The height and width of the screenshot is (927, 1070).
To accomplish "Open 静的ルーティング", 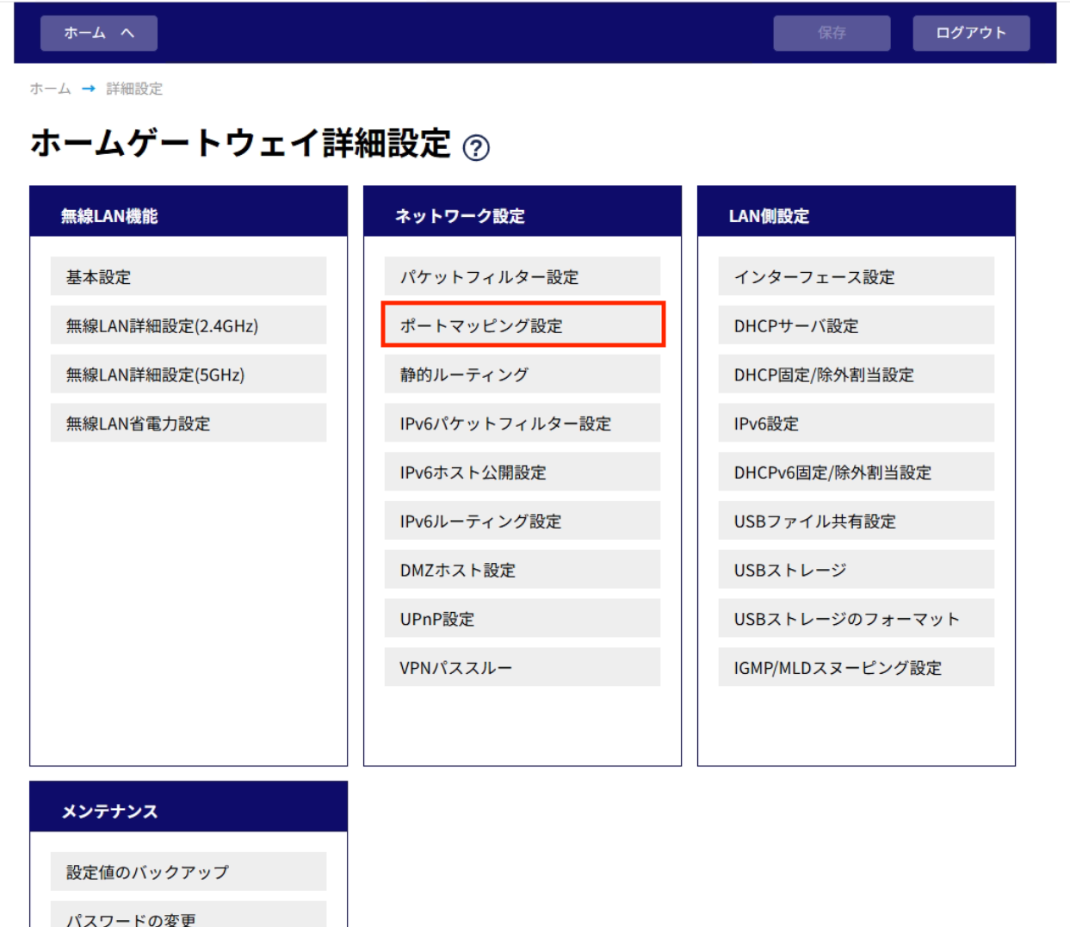I will [523, 374].
